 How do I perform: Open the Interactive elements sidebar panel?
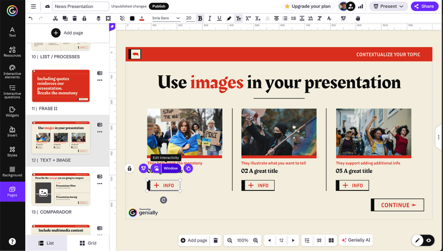[12, 71]
